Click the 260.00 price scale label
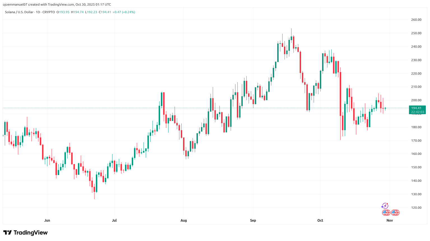This screenshot has width=430, height=241. [x=416, y=20]
